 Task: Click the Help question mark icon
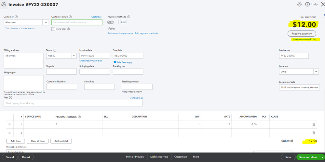pos(307,4)
